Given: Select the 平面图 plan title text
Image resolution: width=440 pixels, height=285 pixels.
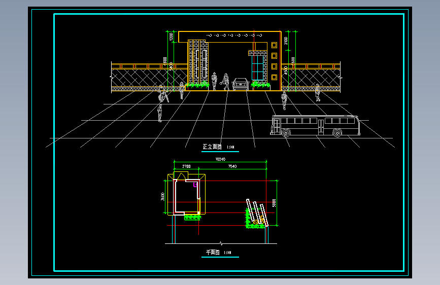Looking at the screenshot, I should (x=213, y=252).
